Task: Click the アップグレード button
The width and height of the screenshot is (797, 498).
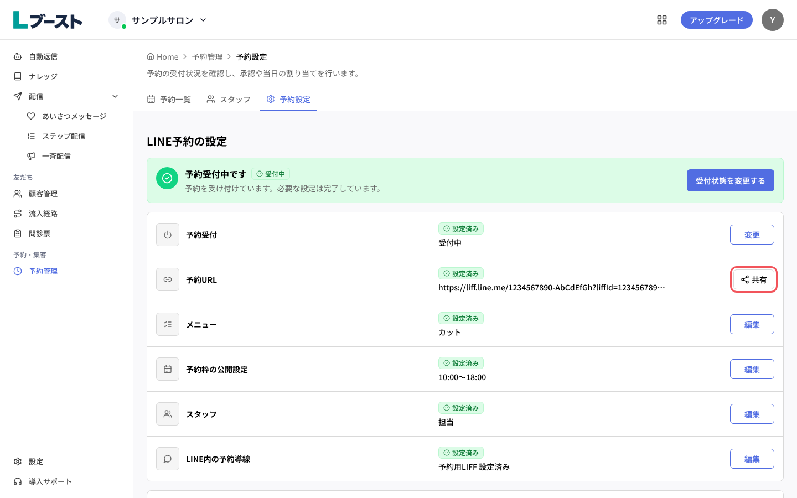Action: tap(717, 20)
